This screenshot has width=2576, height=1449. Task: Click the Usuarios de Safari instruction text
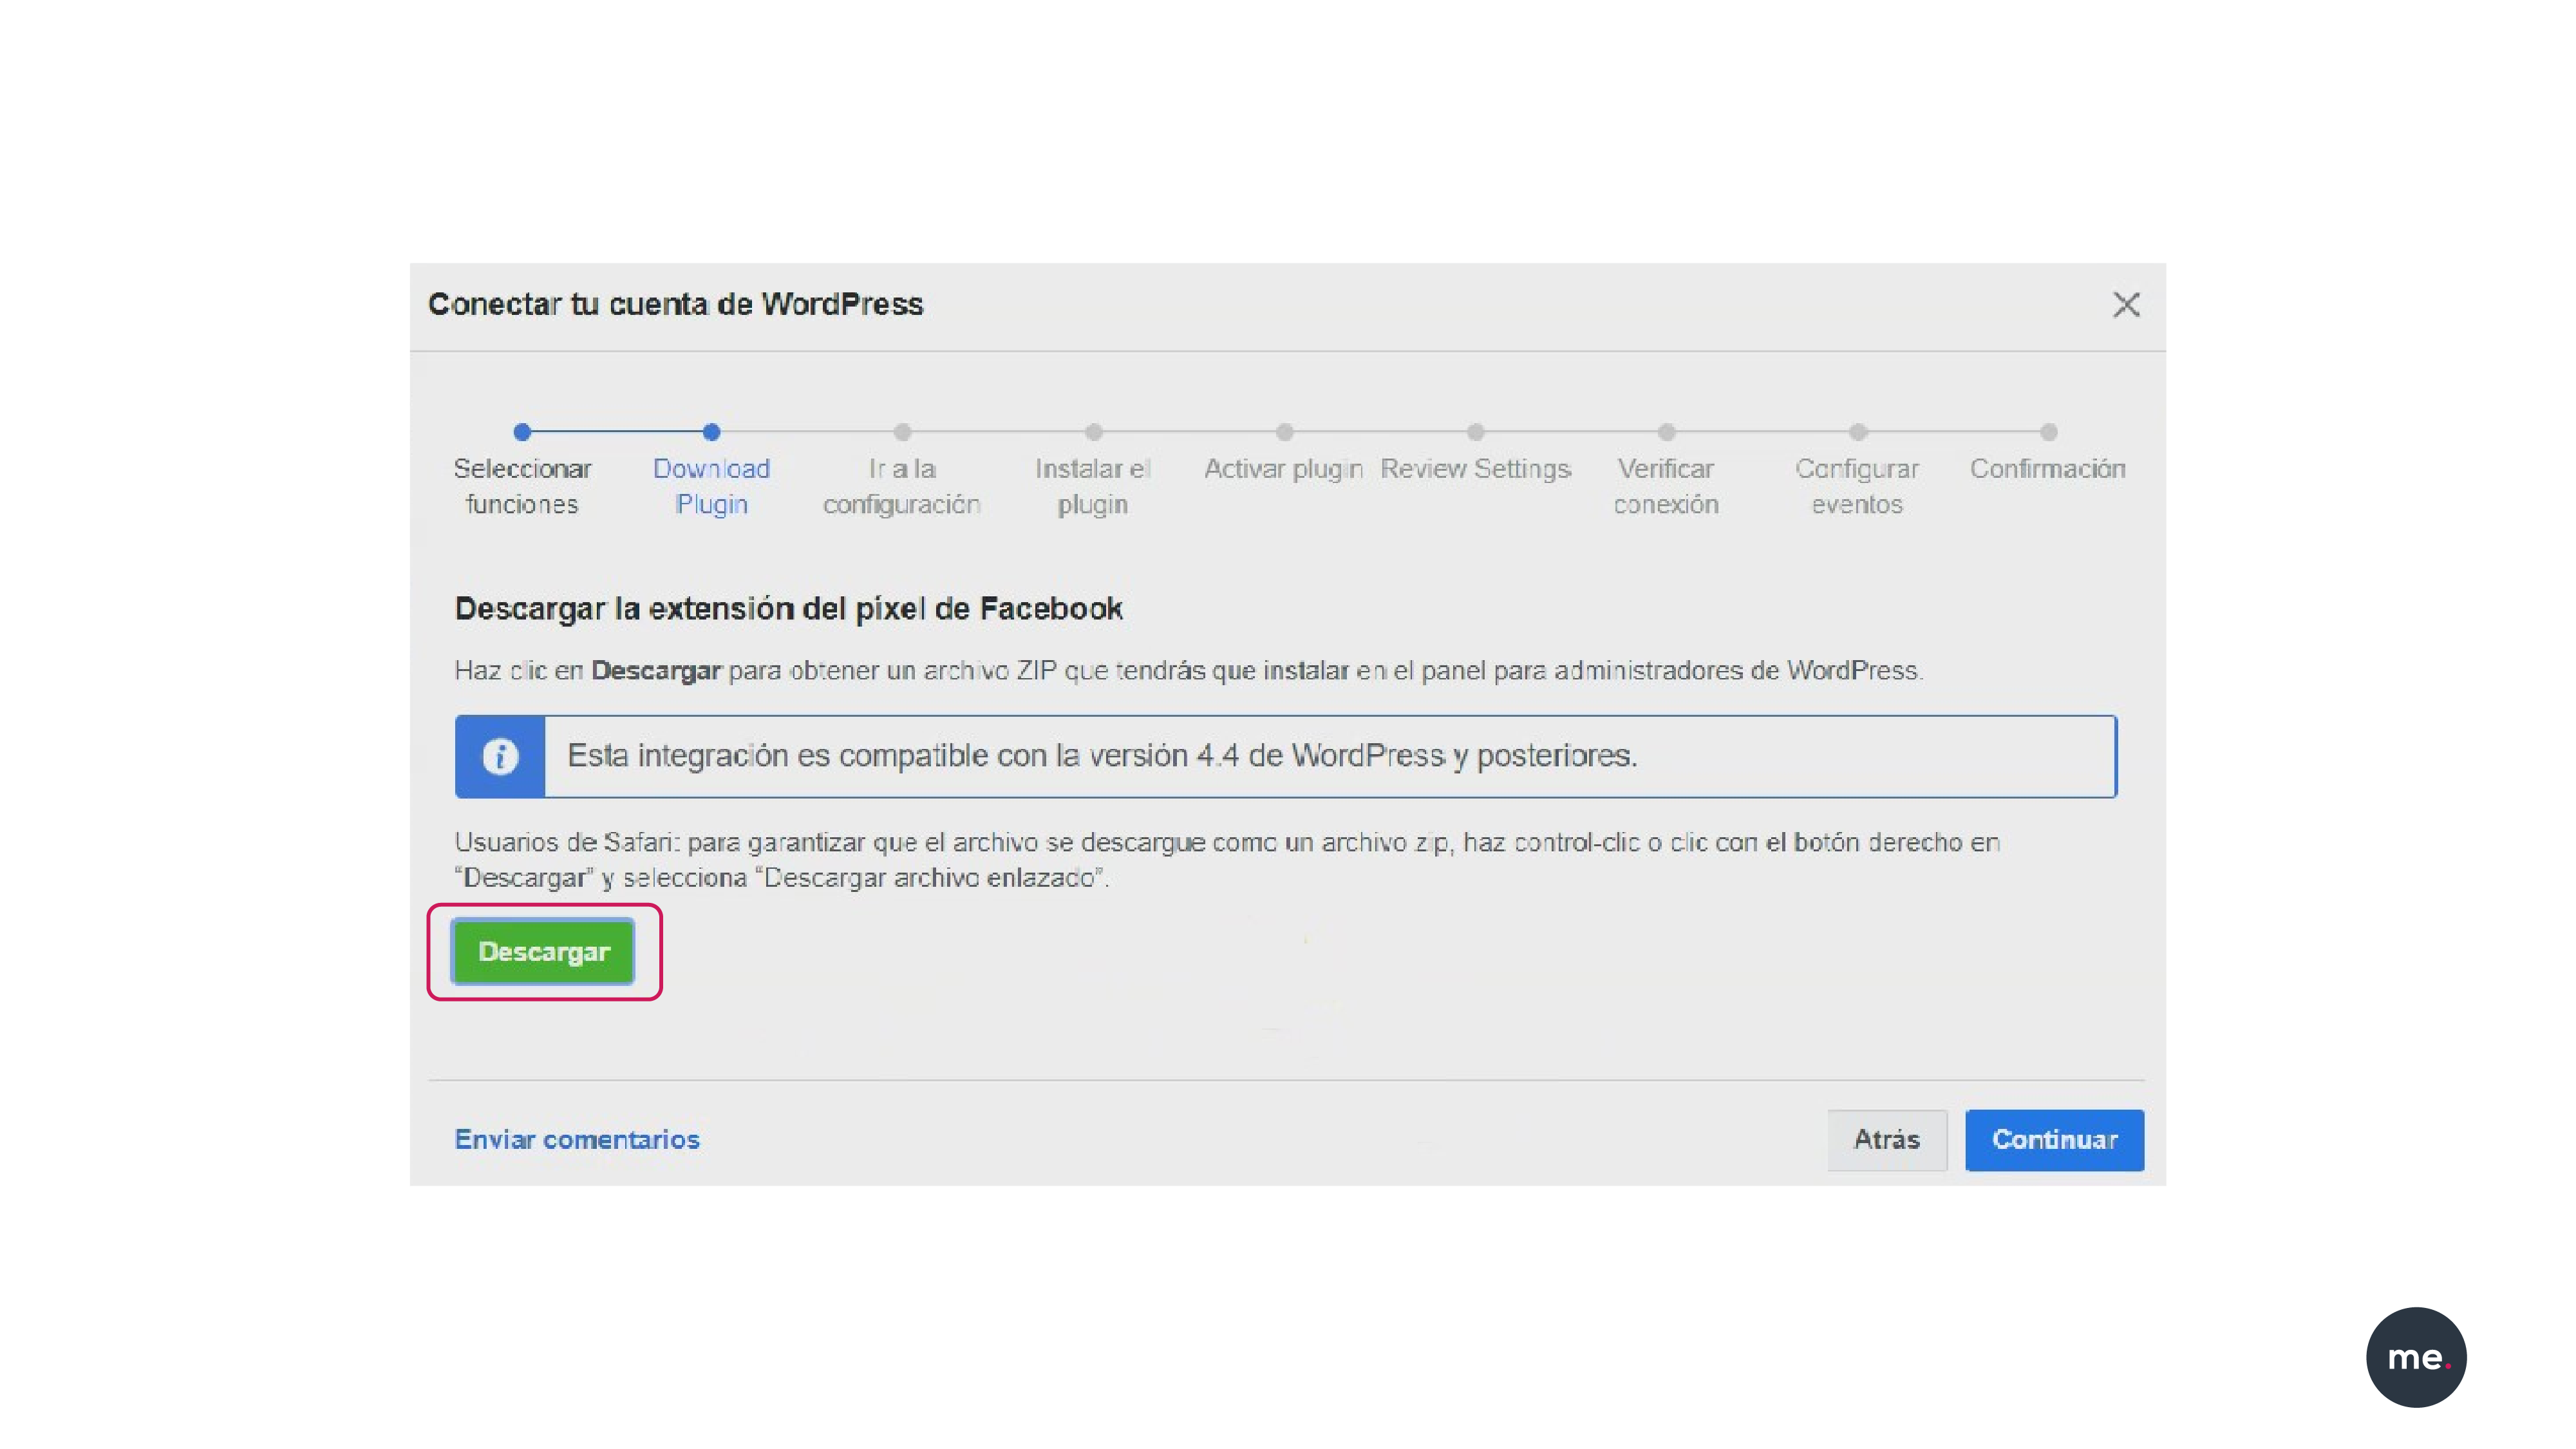1227,860
